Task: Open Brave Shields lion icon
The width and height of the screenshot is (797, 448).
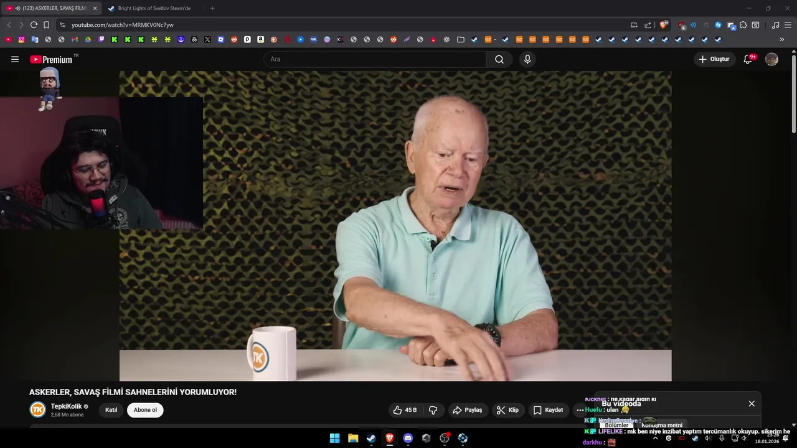Action: (663, 25)
